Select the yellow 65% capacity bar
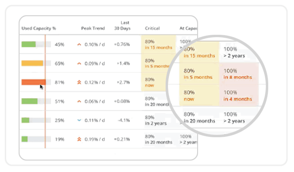Image resolution: width=294 pixels, height=172 pixels. tap(36, 63)
